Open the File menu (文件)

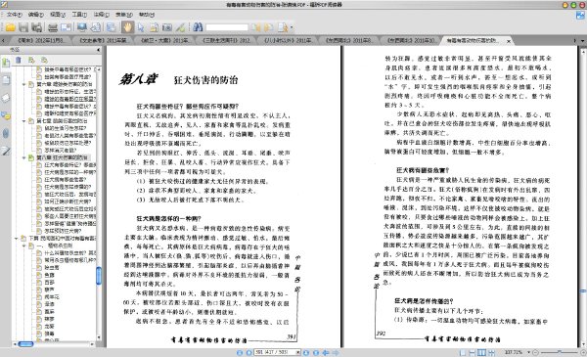tap(15, 15)
